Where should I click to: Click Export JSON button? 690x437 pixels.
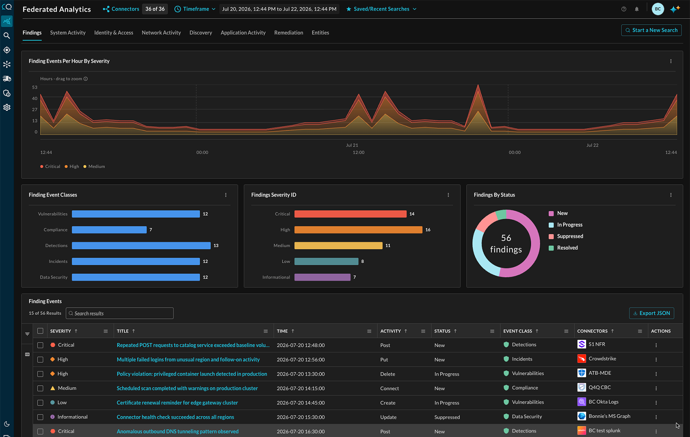coord(651,313)
